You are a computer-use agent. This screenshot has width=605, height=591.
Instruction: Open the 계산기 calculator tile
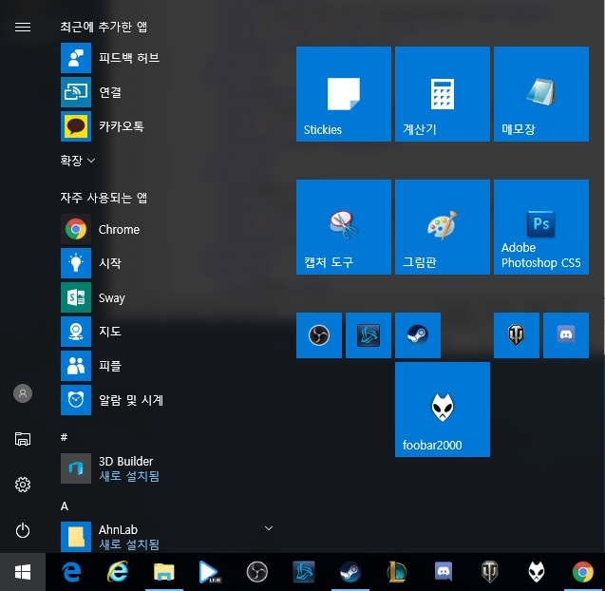tap(443, 94)
